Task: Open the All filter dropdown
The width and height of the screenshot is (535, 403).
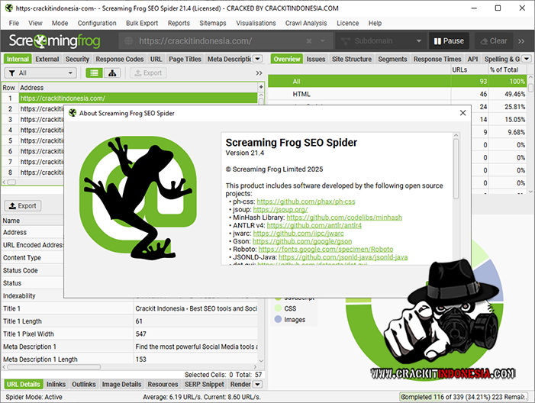Action: (x=40, y=73)
